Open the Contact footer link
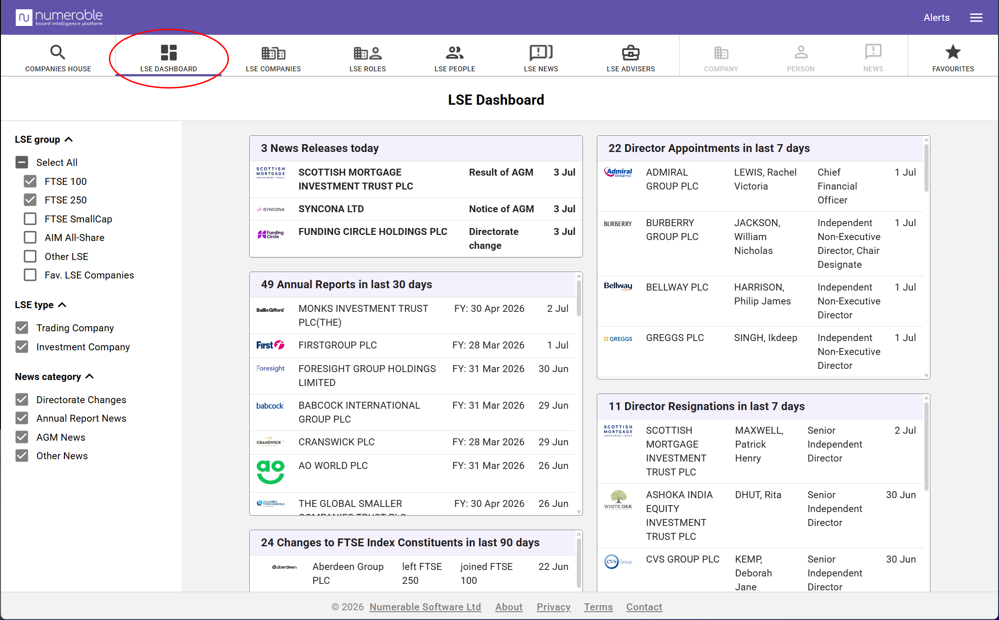 [x=644, y=607]
